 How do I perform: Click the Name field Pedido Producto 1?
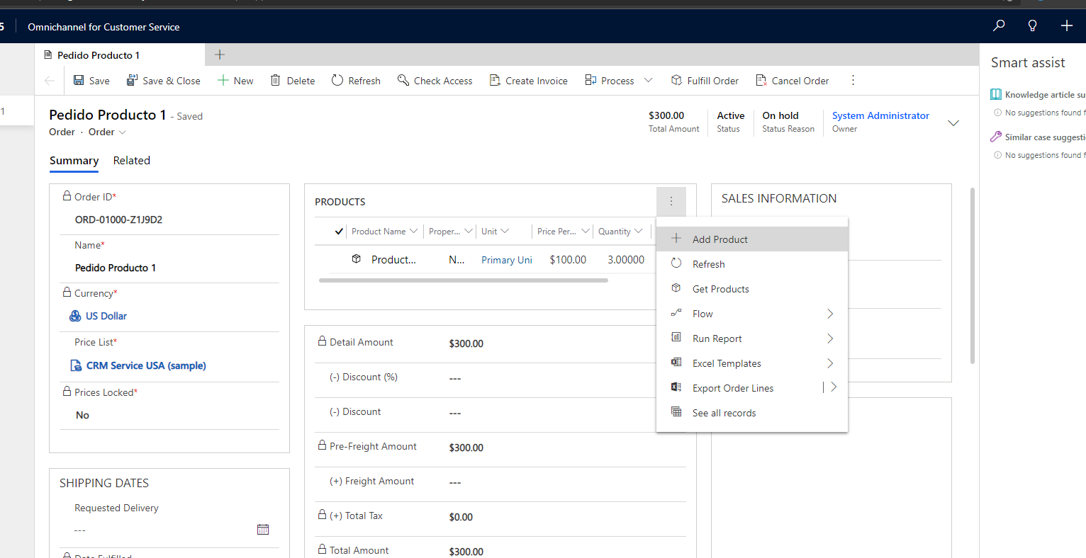(116, 268)
